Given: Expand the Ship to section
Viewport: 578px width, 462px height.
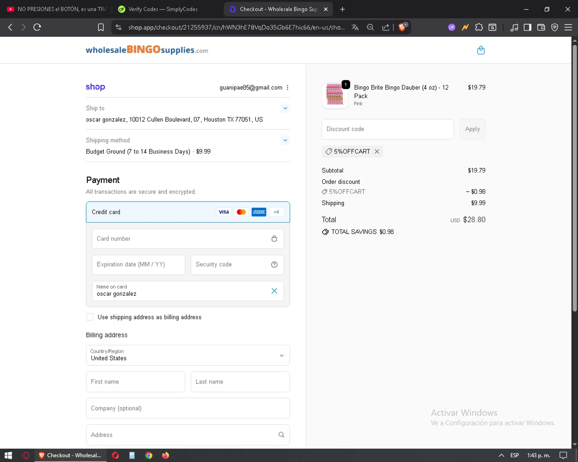Looking at the screenshot, I should click(x=285, y=108).
